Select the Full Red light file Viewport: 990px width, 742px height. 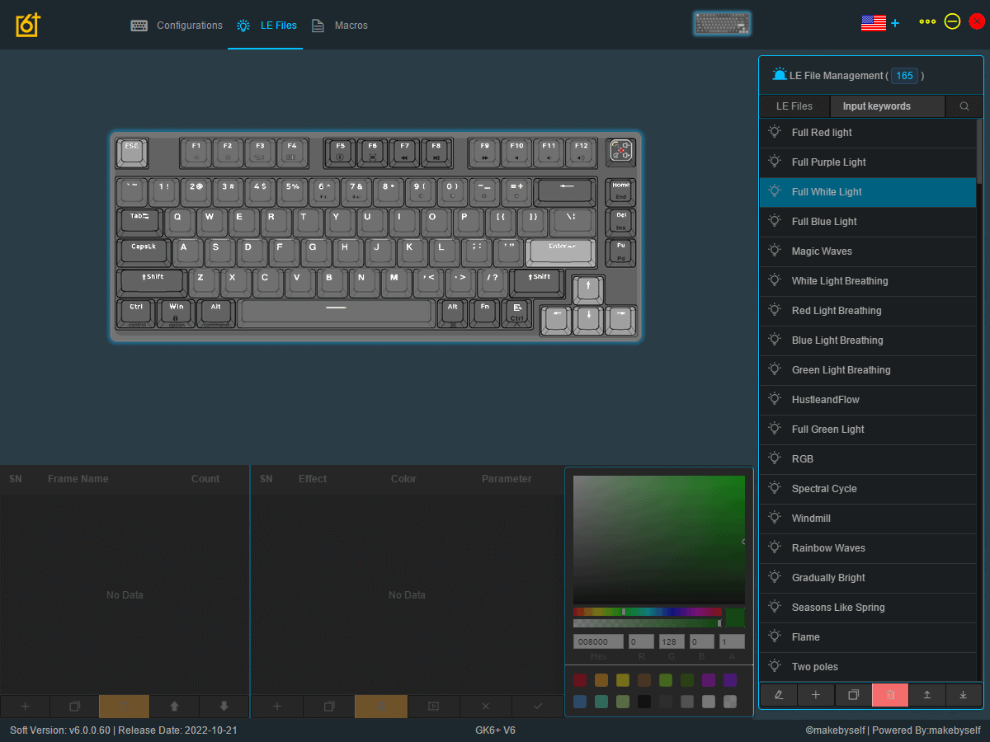click(867, 133)
